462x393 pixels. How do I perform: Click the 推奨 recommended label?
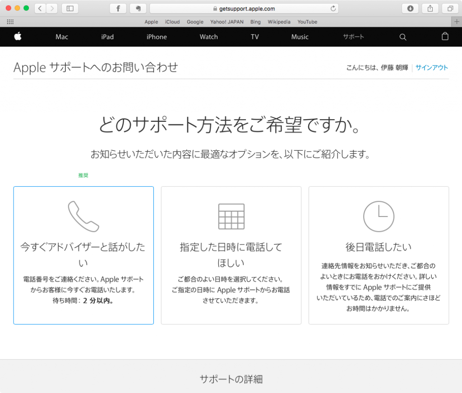coord(83,175)
